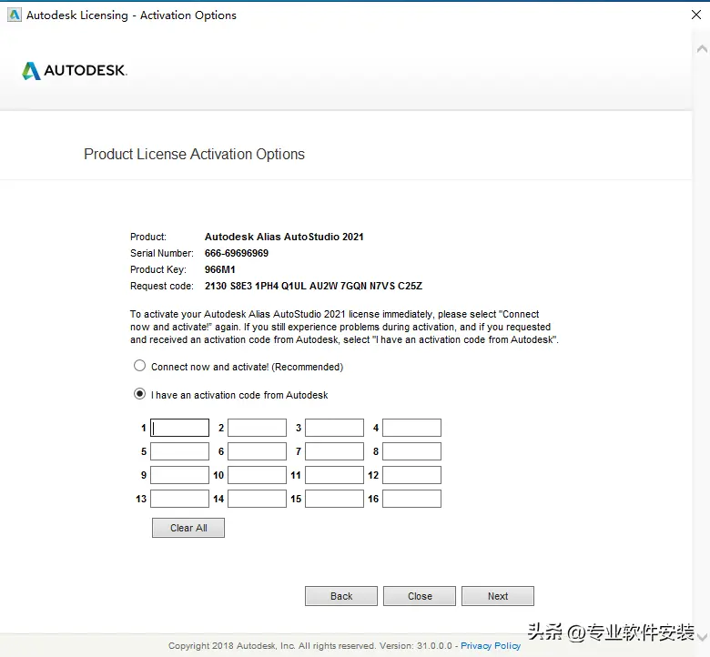710x657 pixels.
Task: Click the product key 966M1
Action: (220, 269)
